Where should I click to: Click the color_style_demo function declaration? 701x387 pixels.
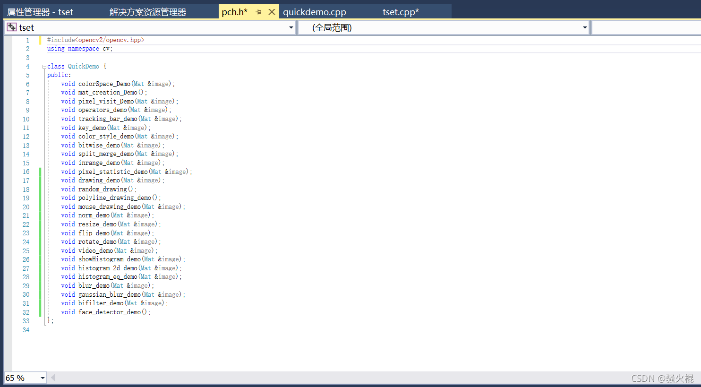pos(120,136)
